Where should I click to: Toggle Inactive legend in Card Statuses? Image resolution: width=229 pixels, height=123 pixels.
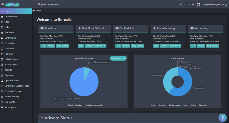[161, 105]
